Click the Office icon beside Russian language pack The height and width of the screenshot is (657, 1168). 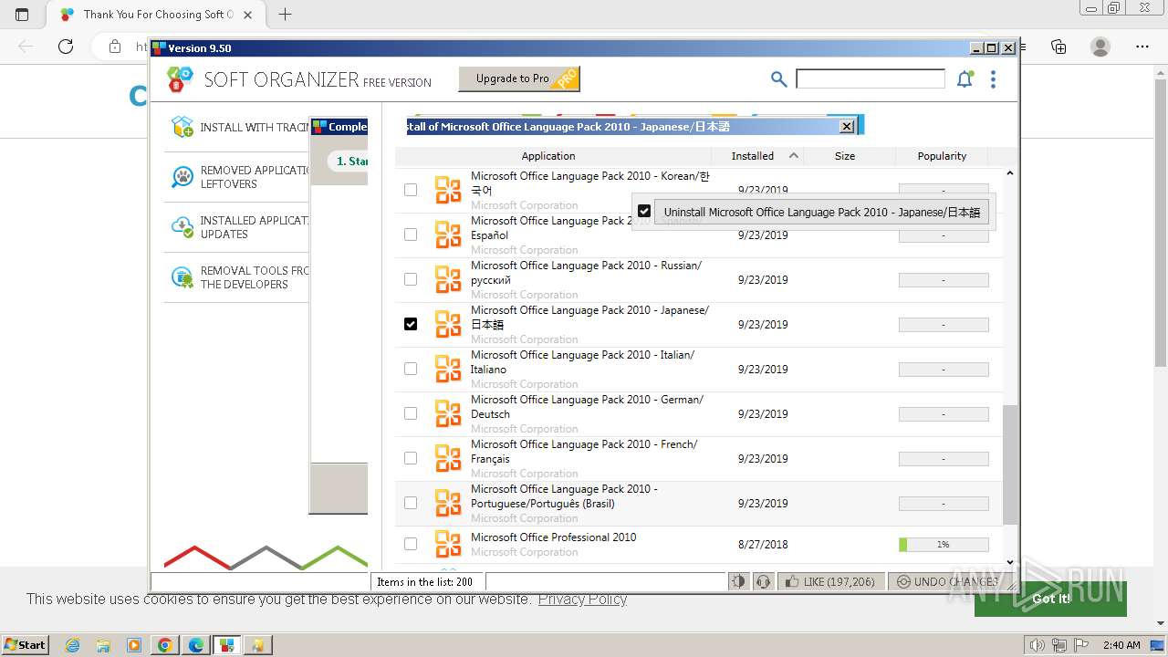pos(448,279)
